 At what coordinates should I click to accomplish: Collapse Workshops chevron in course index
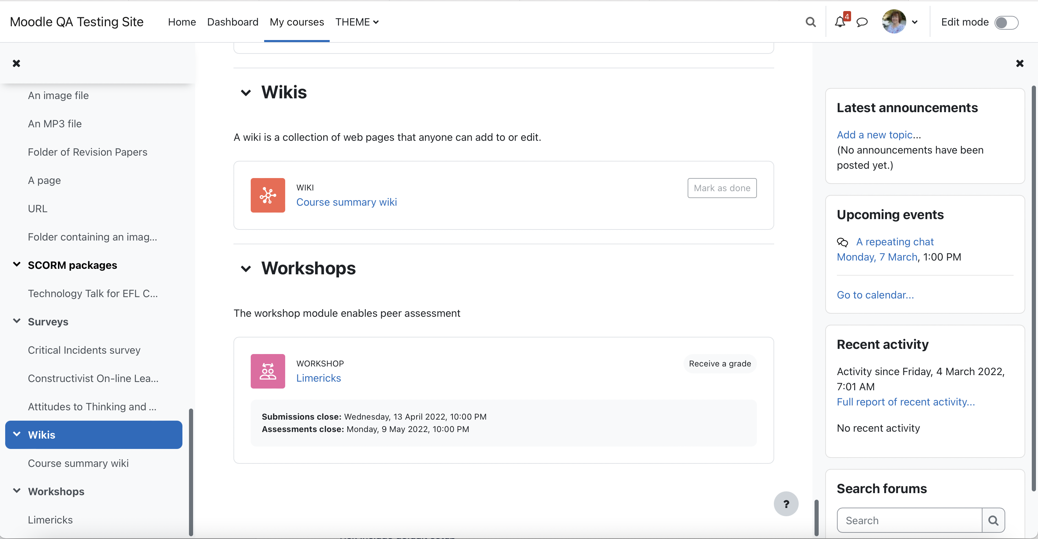coord(17,491)
